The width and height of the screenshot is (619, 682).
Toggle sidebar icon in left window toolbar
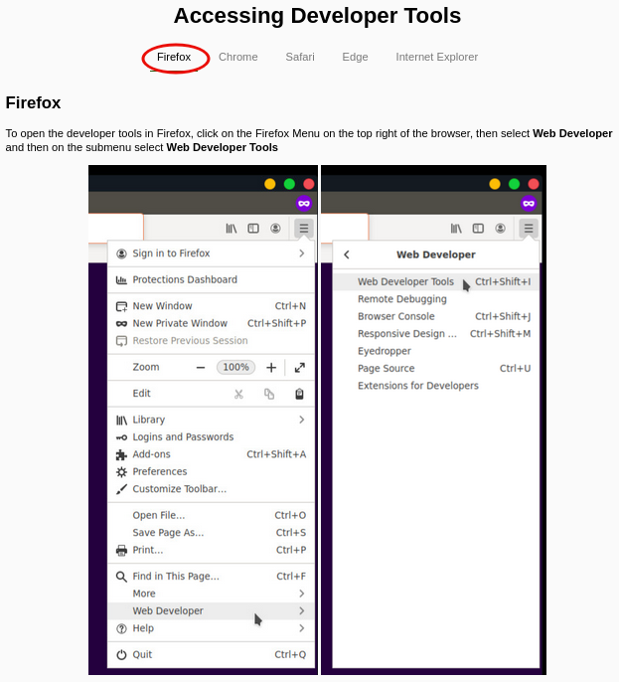253,229
